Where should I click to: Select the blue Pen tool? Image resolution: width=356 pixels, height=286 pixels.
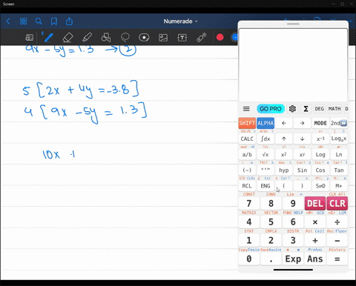pyautogui.click(x=48, y=38)
